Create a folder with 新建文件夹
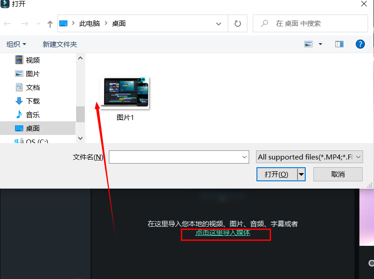 [x=60, y=44]
